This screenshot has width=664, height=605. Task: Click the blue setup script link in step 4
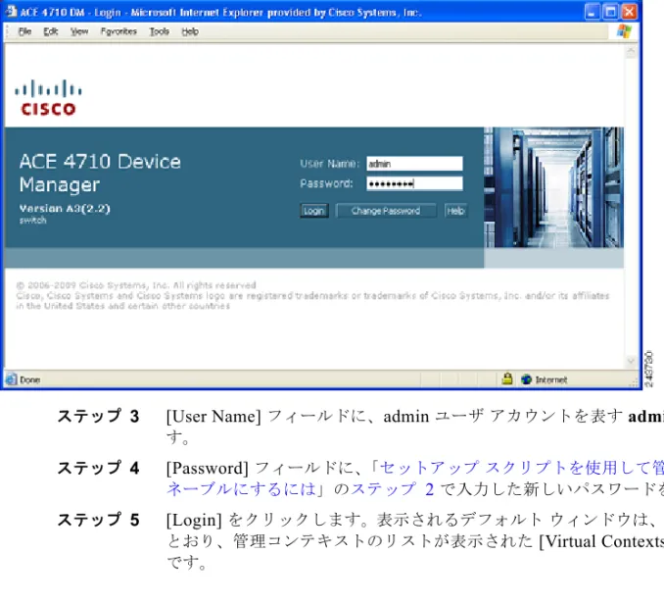[x=521, y=468]
